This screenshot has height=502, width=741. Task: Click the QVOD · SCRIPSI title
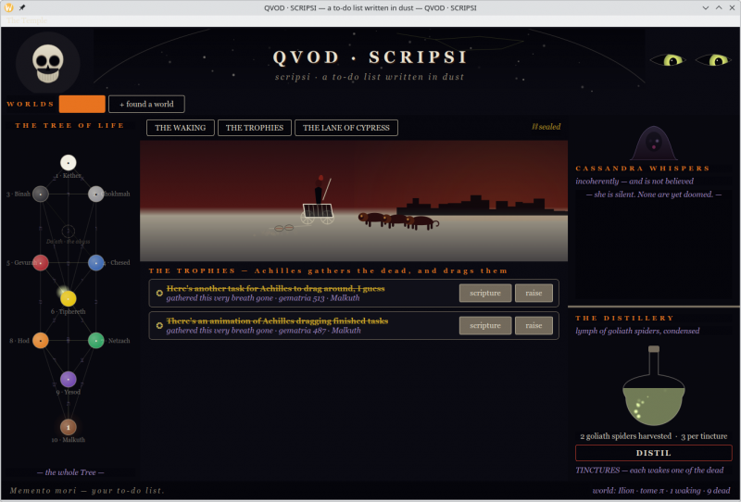[370, 57]
